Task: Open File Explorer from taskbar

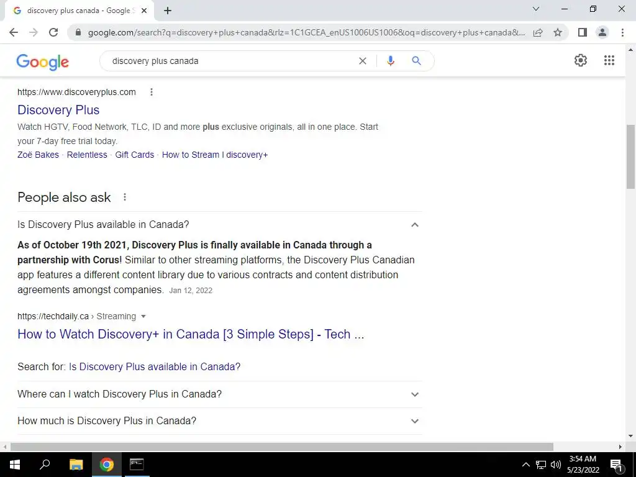Action: [76, 465]
